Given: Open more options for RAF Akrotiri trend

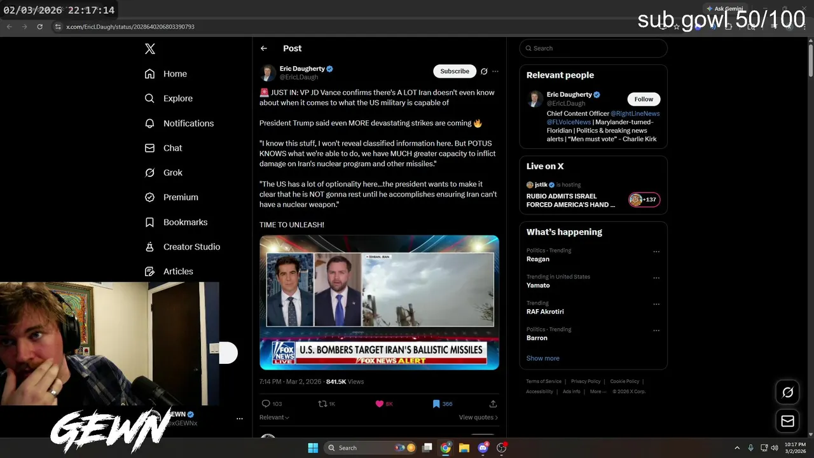Looking at the screenshot, I should coord(656,305).
